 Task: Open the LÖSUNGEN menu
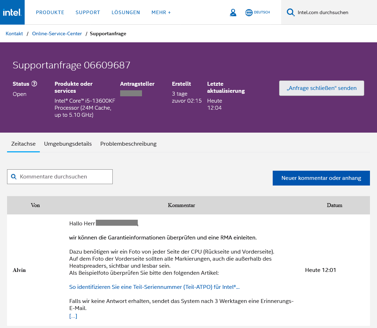click(x=126, y=12)
